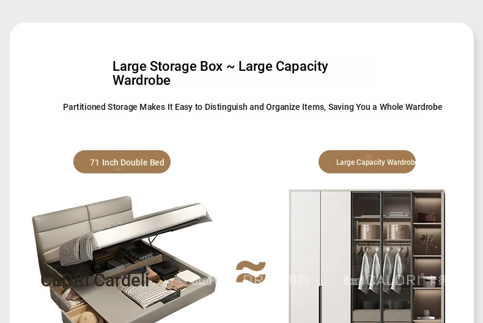Viewport: 483px width, 323px height.
Task: Click the round storage boxes on wardrobe shelf
Action: pos(383,231)
